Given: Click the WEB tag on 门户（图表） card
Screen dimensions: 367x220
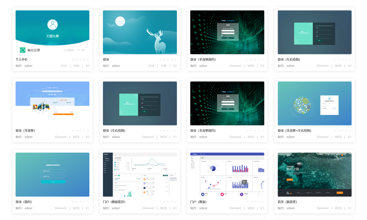Looking at the screenshot, I should pyautogui.click(x=251, y=208).
